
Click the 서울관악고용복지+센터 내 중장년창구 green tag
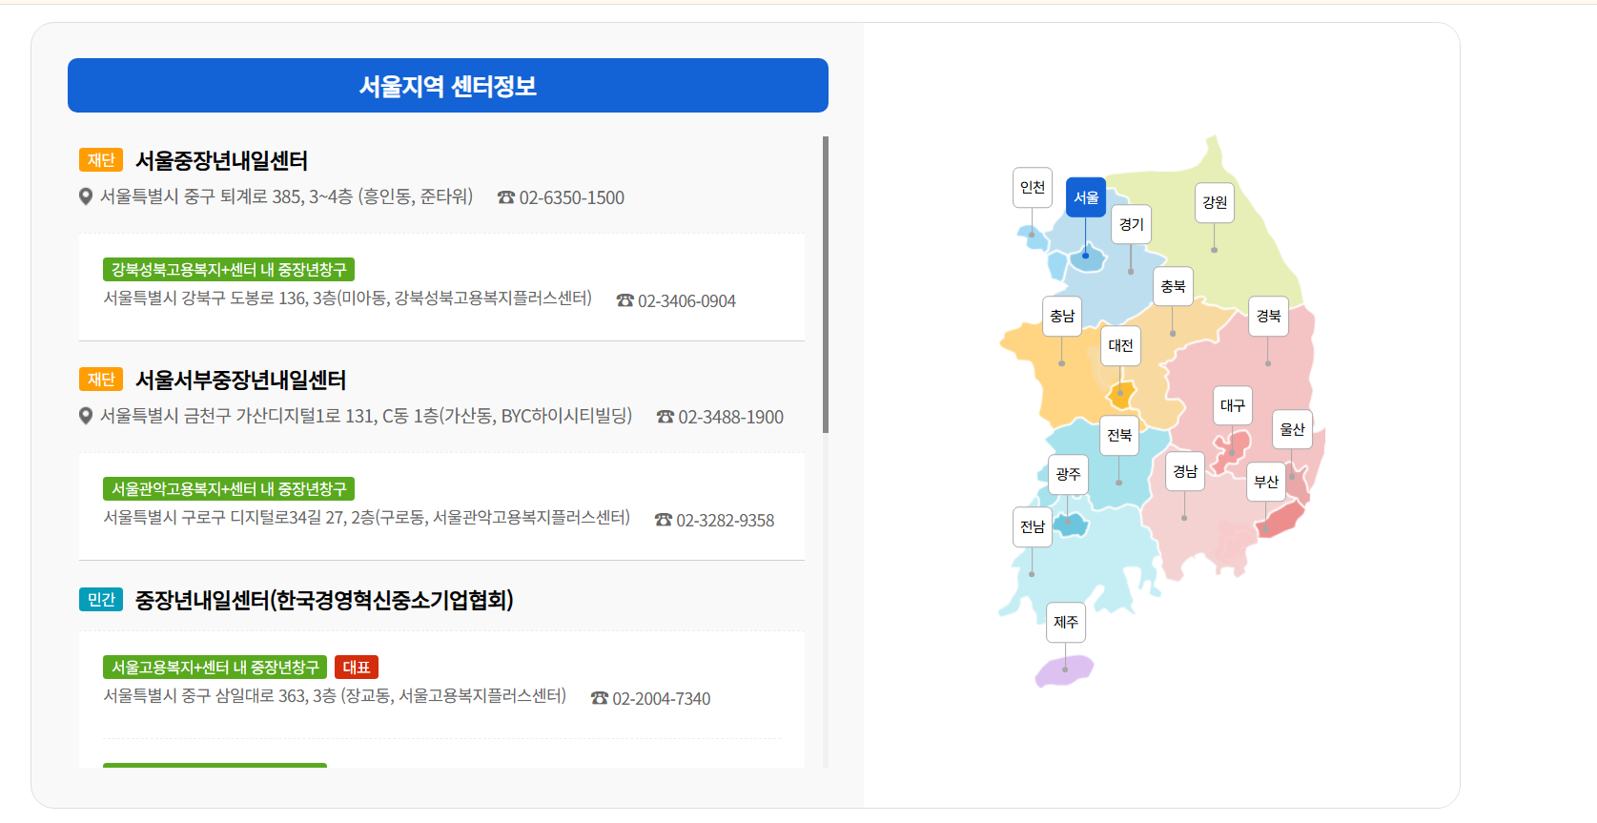(x=229, y=489)
